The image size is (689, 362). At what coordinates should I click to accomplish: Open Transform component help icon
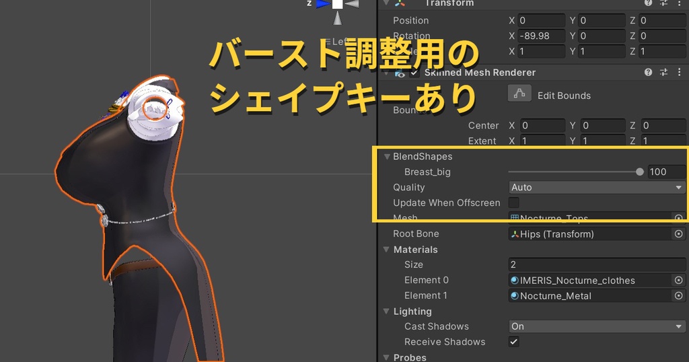click(x=648, y=3)
